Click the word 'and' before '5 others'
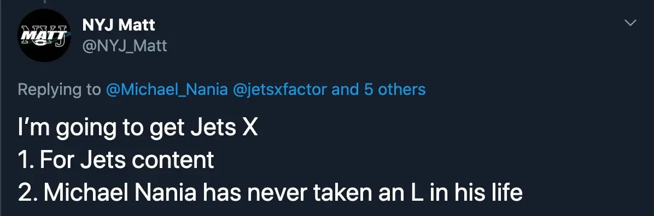 (x=346, y=89)
